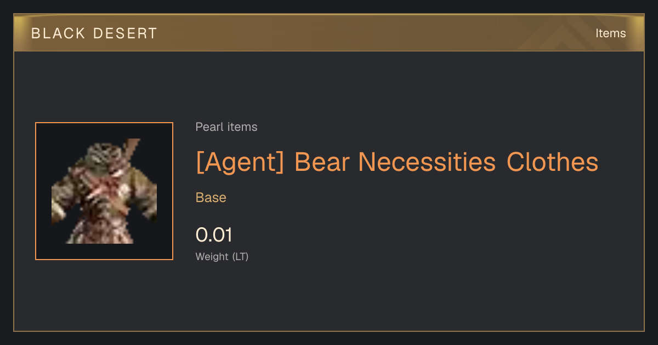Click the bear costume item icon
The width and height of the screenshot is (658, 345).
tap(104, 191)
